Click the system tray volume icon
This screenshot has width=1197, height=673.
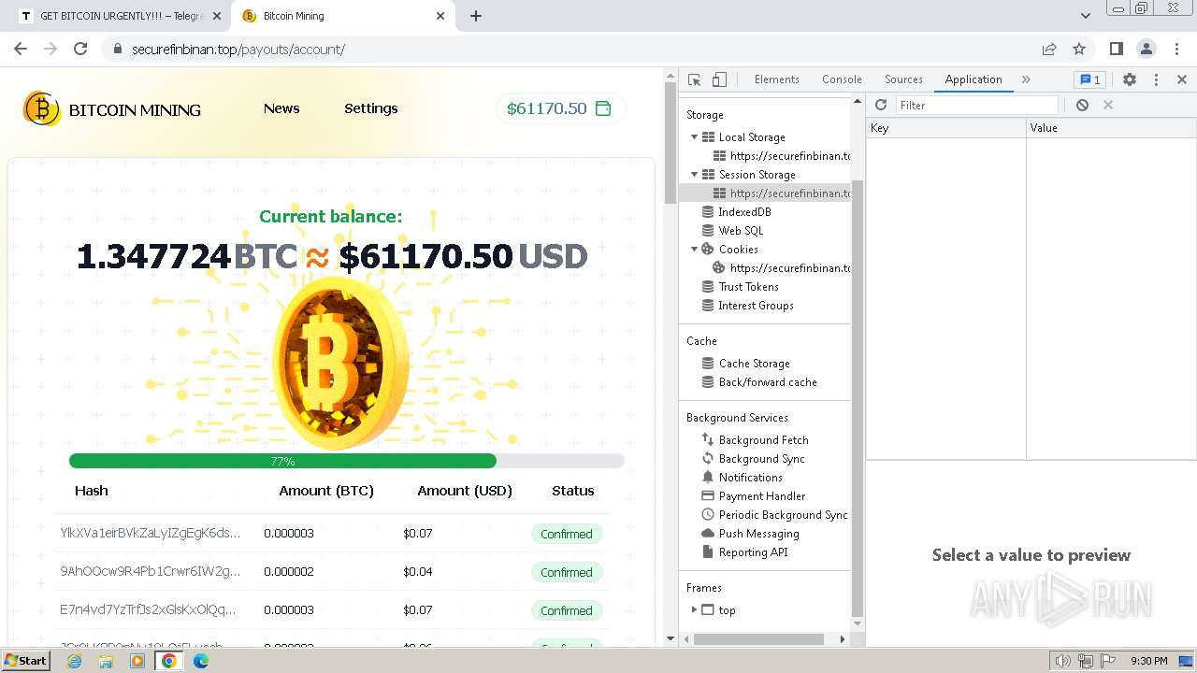pyautogui.click(x=1063, y=661)
